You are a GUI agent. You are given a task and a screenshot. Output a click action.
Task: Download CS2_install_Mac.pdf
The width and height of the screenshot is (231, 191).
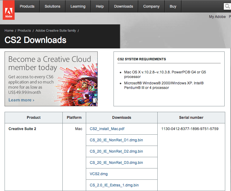coord(107,129)
